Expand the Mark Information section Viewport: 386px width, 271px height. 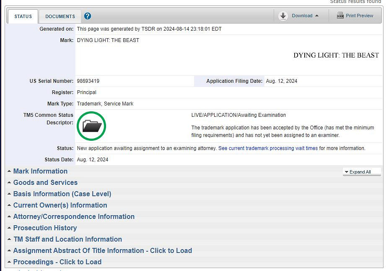40,171
